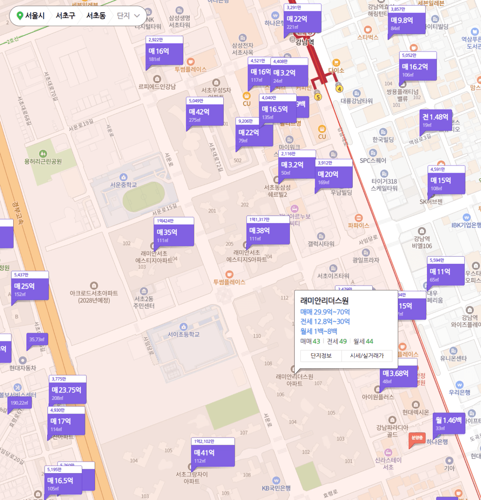Select the 매 23.75억 208㎡ listing marker

tap(68, 390)
